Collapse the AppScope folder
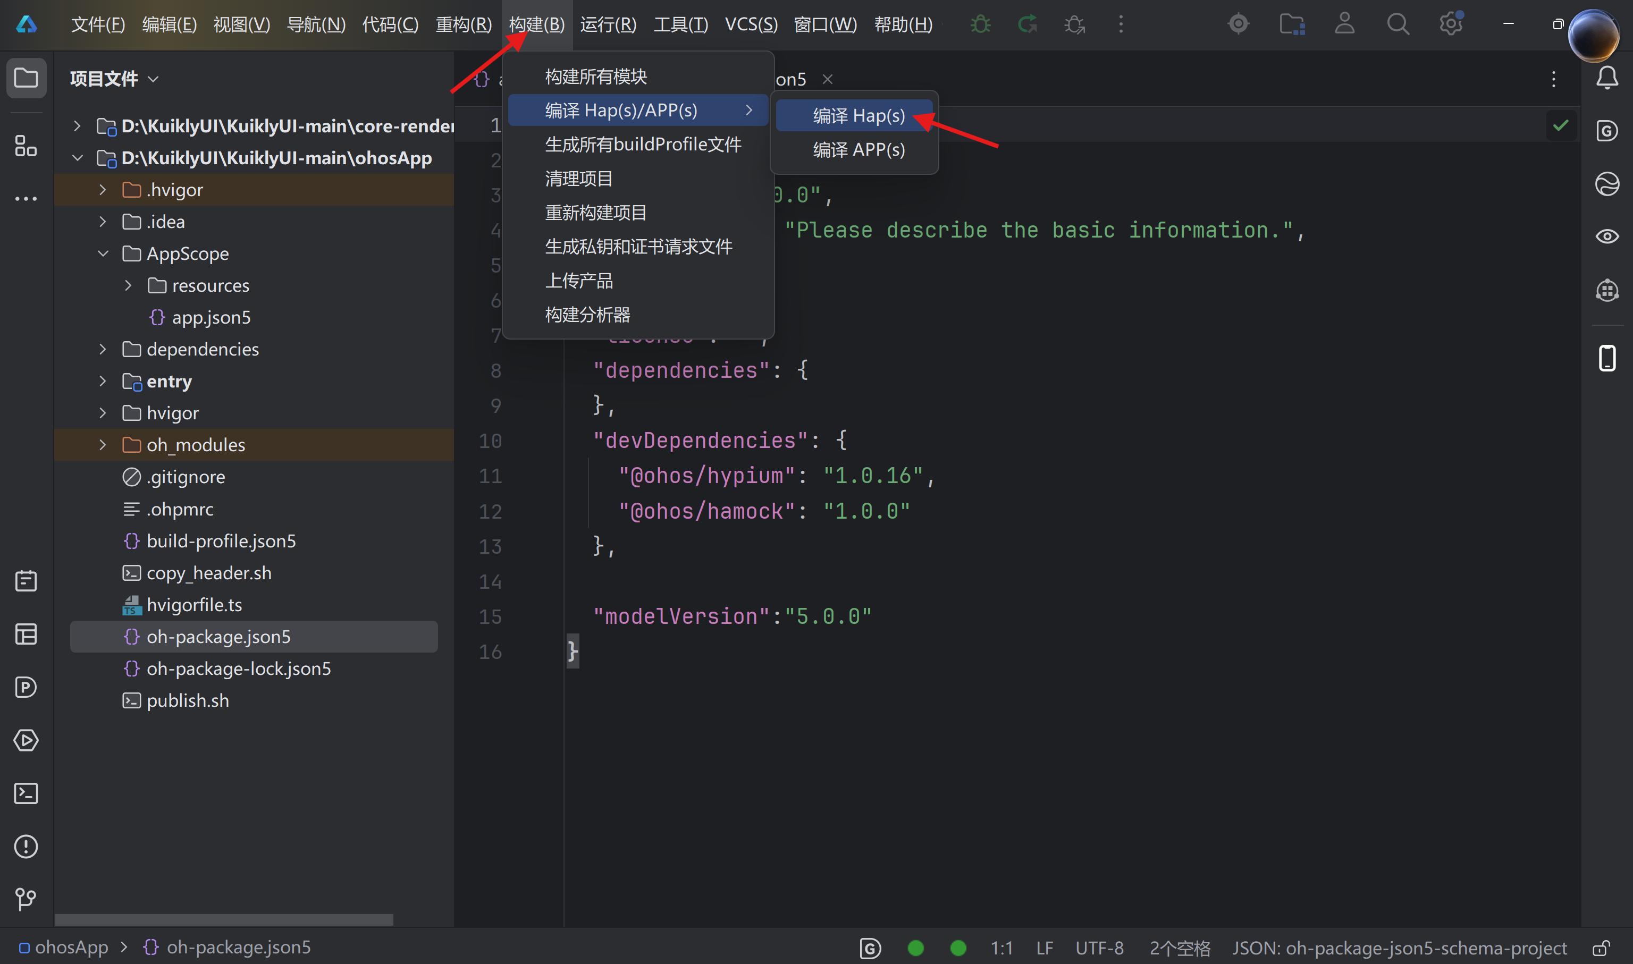This screenshot has width=1633, height=964. click(103, 253)
